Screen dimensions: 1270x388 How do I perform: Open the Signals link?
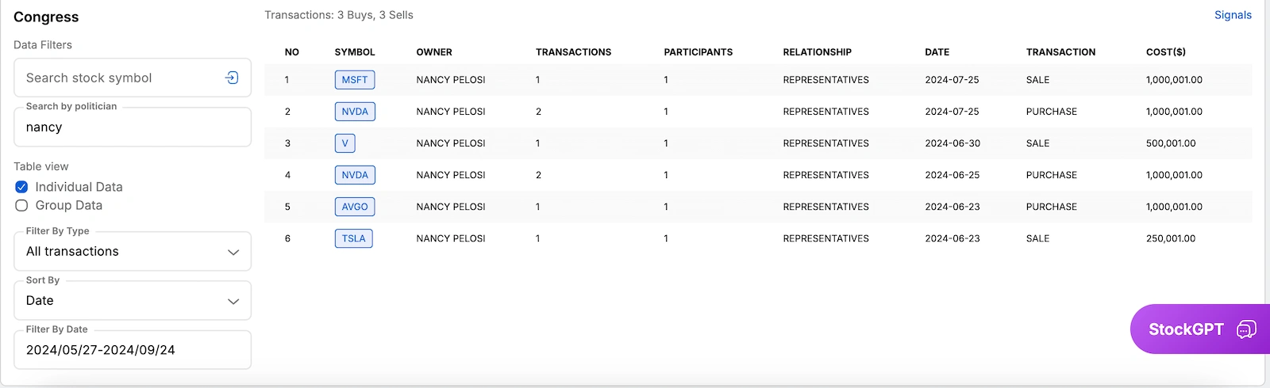click(1232, 15)
